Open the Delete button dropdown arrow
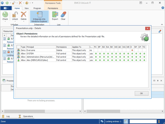Image resolution: width=165 pixels, height=124 pixels. [x=24, y=21]
